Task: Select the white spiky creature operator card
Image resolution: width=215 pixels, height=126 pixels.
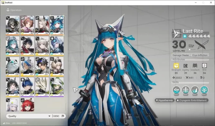Action: [42, 87]
